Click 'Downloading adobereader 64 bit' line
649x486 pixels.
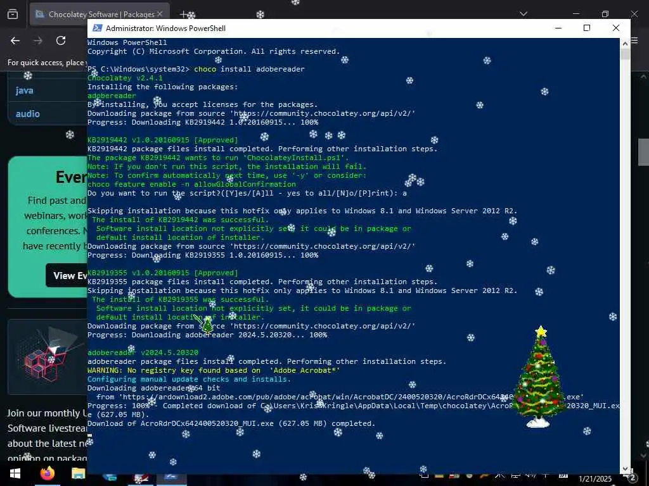[x=153, y=388]
